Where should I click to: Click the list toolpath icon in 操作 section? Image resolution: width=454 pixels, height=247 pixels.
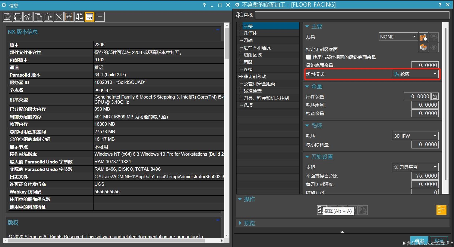[363, 210]
